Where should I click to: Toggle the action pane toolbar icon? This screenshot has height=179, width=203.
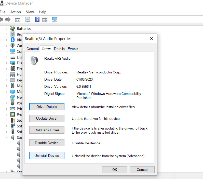(45, 20)
